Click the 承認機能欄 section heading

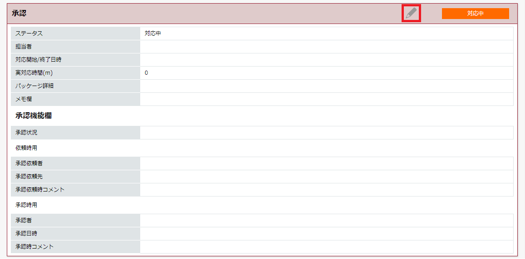point(34,116)
